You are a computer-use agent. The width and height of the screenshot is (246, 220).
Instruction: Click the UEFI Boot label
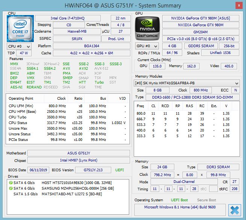click(179, 200)
